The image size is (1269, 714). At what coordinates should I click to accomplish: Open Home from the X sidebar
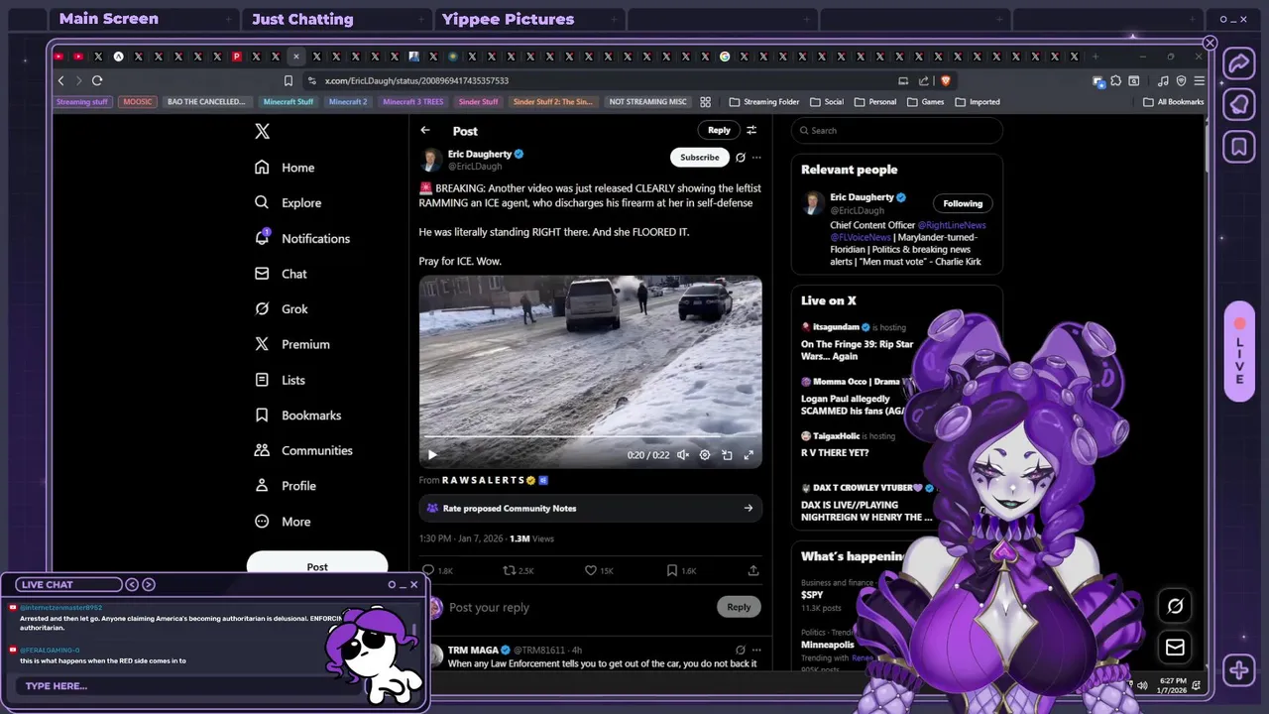[x=285, y=168]
